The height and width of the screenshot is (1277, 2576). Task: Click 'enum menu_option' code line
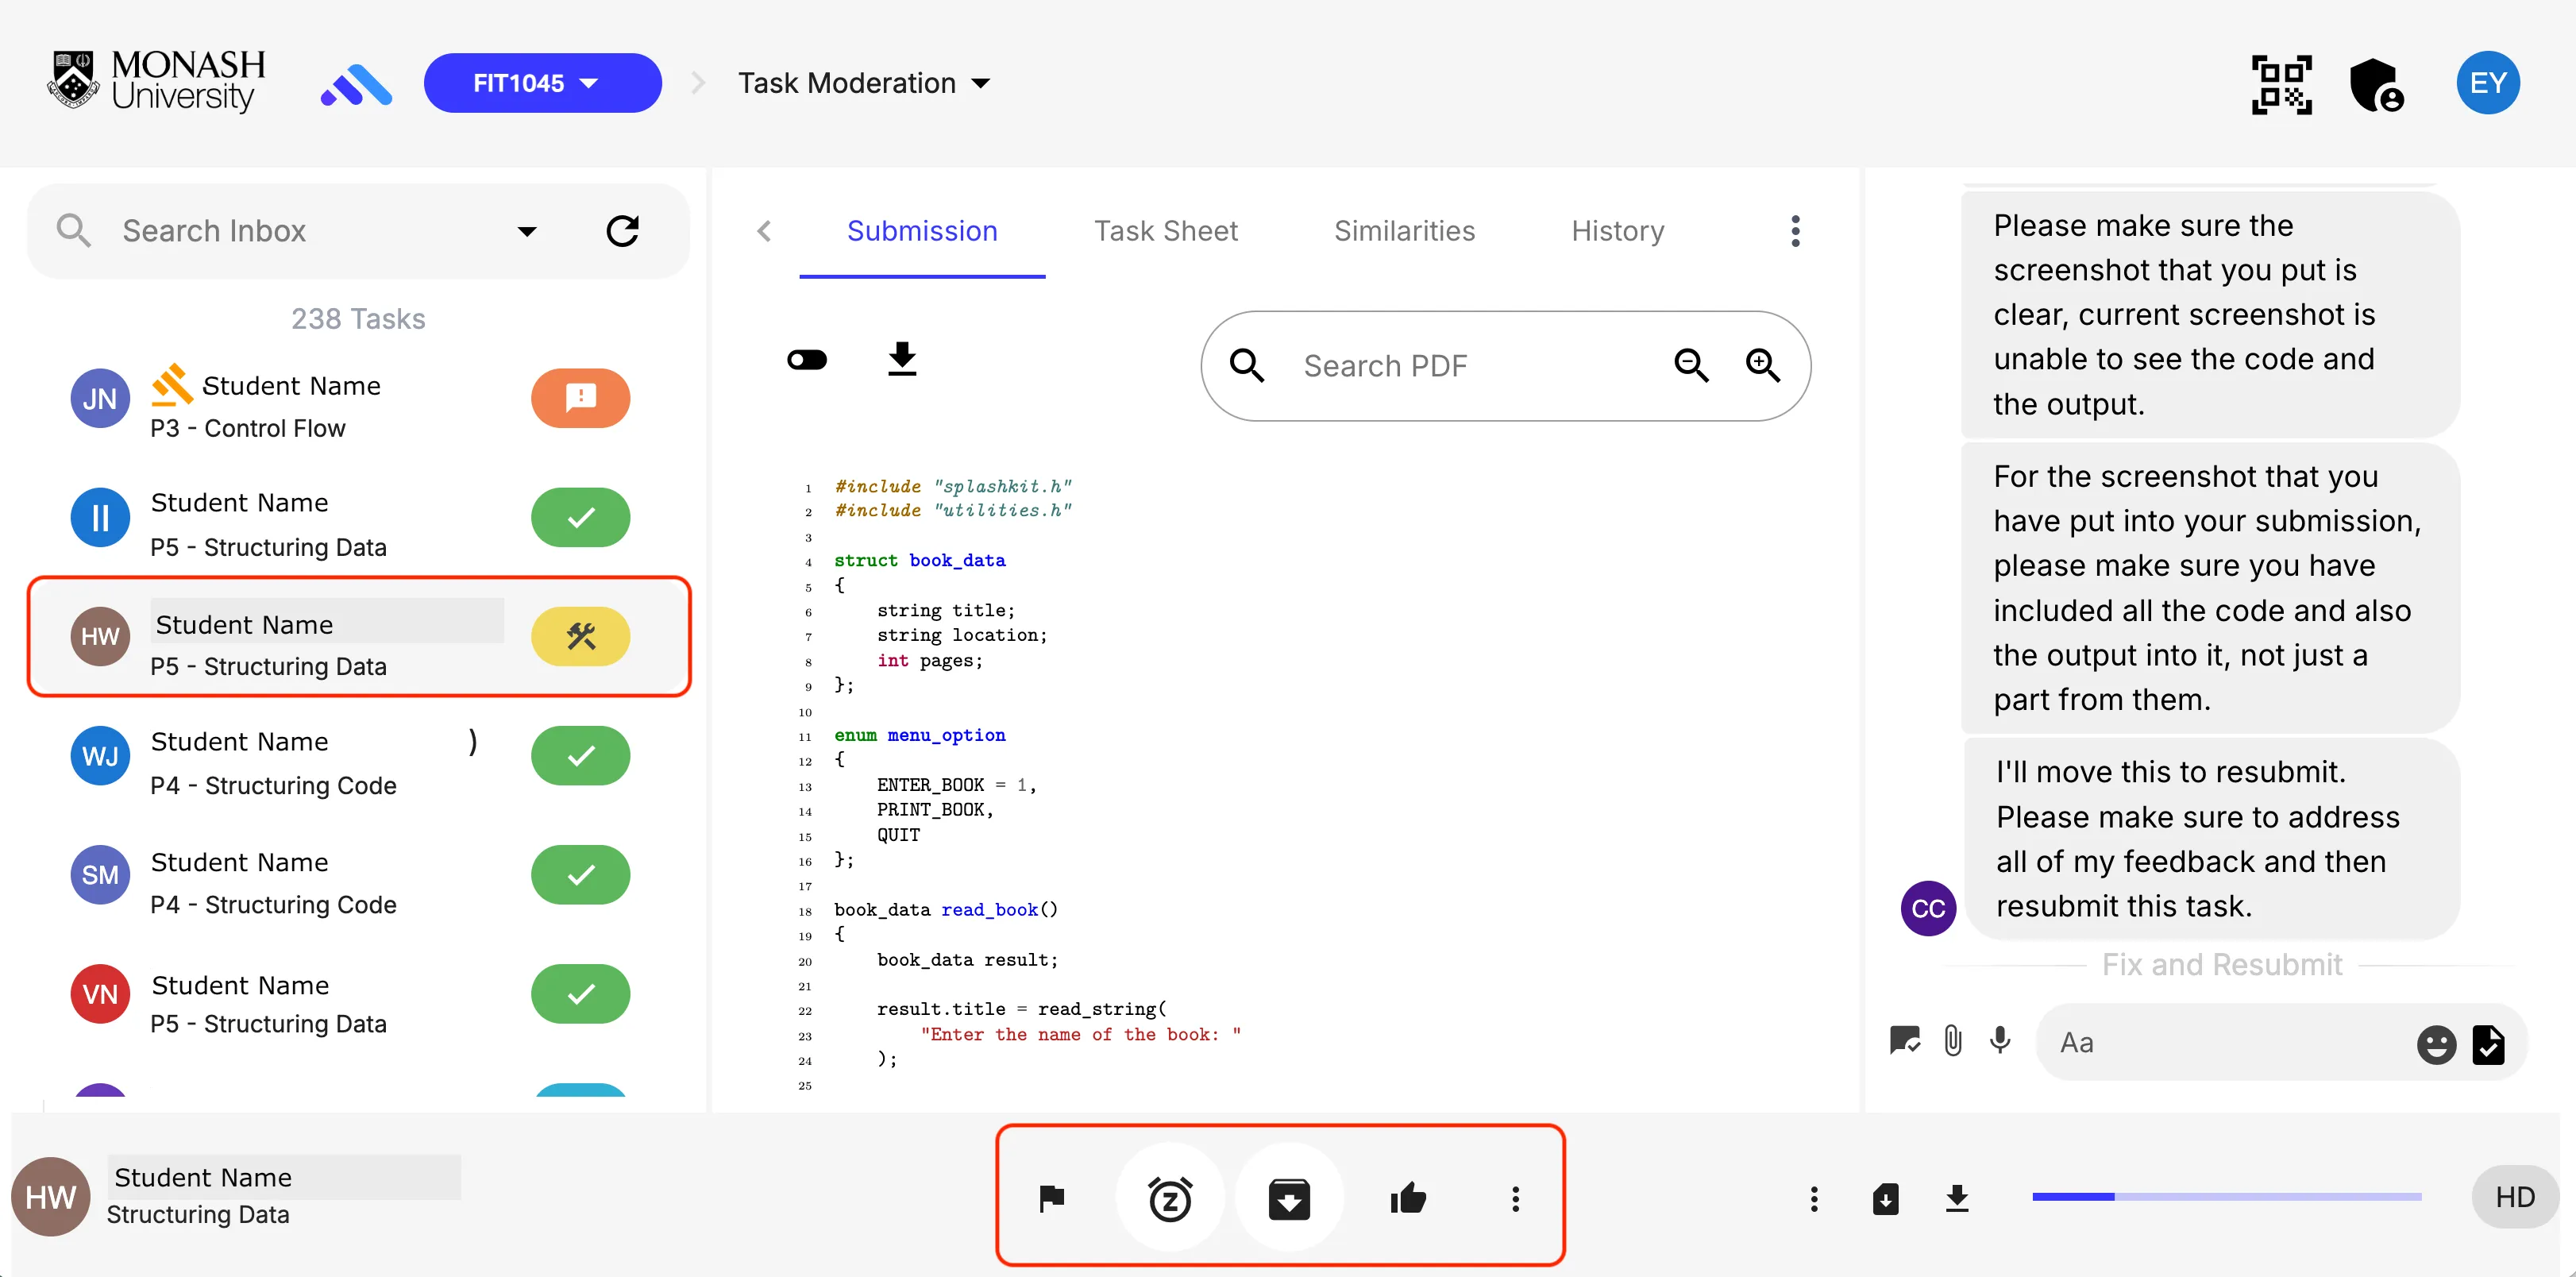[x=919, y=735]
